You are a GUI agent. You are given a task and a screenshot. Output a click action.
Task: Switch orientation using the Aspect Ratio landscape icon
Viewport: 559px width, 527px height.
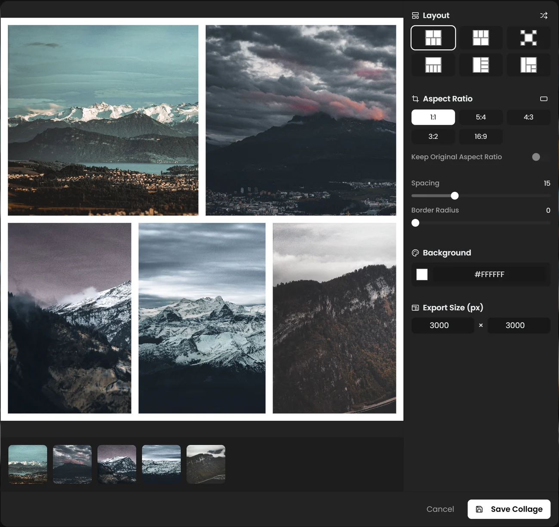point(544,99)
